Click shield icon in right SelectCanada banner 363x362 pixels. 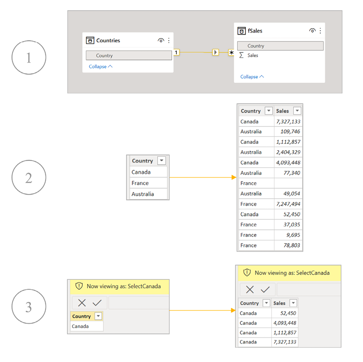(x=247, y=273)
